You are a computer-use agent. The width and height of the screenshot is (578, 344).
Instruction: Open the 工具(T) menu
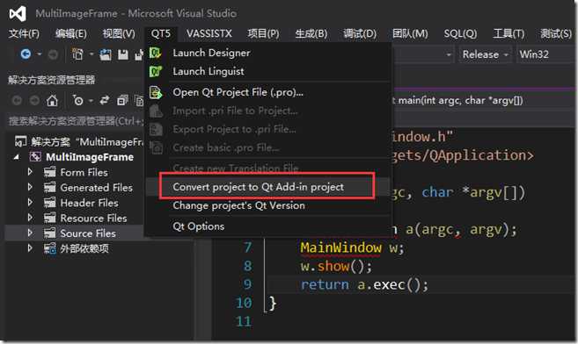tap(508, 34)
